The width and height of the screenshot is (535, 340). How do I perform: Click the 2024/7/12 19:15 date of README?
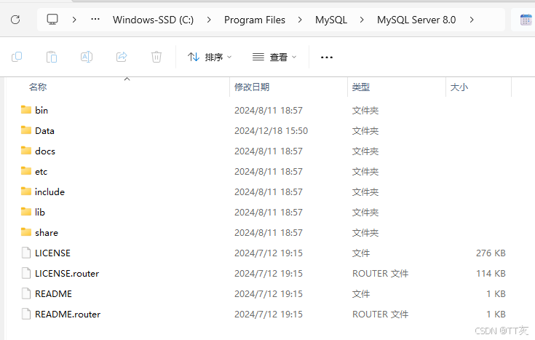[268, 294]
